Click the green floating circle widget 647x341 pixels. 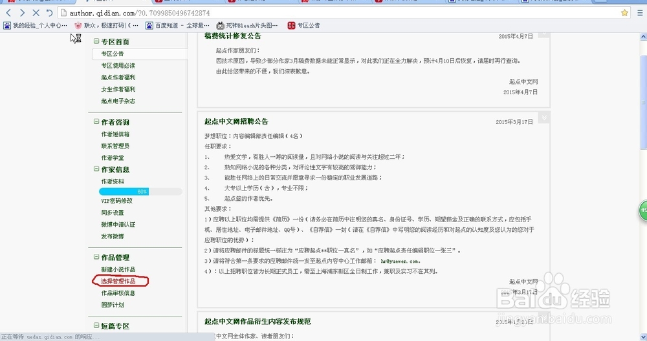(x=643, y=211)
